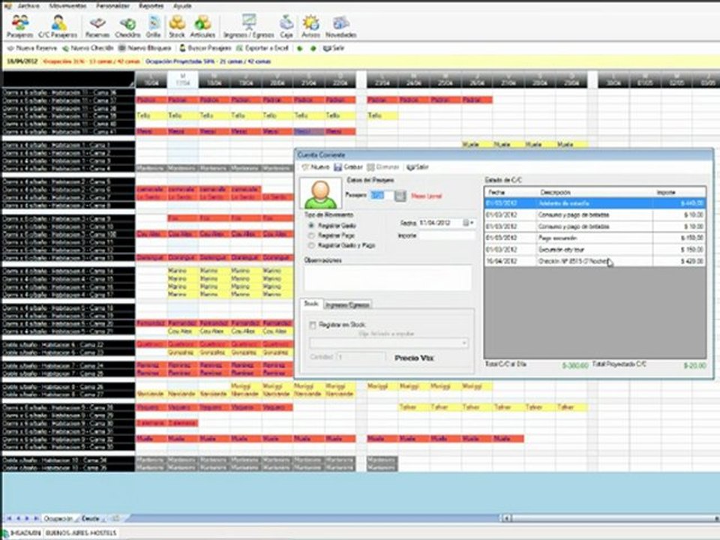Click Nuevo in the Cuenta Corriente window
Image resolution: width=720 pixels, height=540 pixels.
pyautogui.click(x=316, y=167)
